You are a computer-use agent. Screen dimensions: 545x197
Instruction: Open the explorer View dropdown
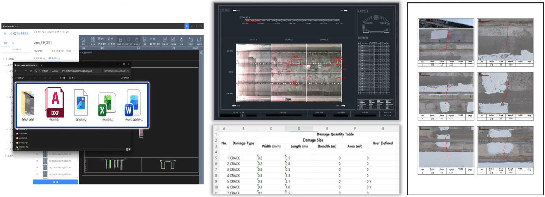[72, 78]
